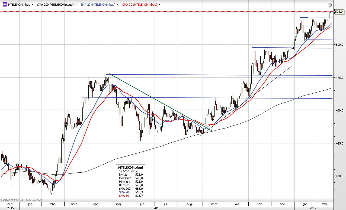Expand the SMA 200 indicator dropdown
Image resolution: width=346 pixels, height=210 pixels.
tap(76, 5)
